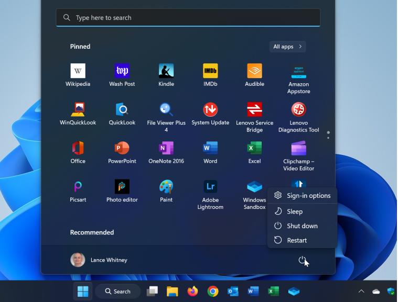Open Task View on the taskbar

pos(152,292)
